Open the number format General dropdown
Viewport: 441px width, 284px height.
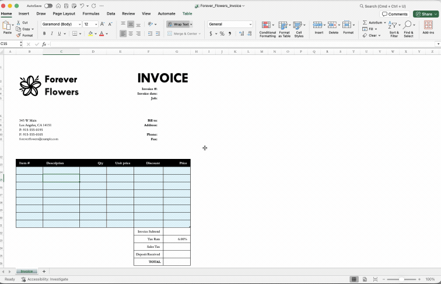tap(250, 25)
